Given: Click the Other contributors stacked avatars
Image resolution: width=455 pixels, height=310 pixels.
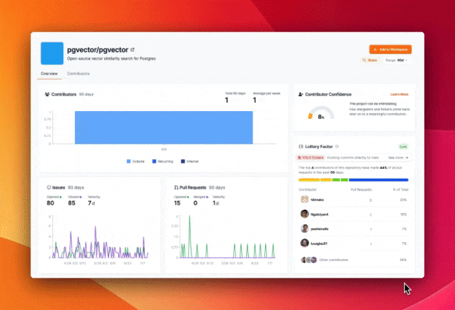Looking at the screenshot, I should (x=309, y=260).
